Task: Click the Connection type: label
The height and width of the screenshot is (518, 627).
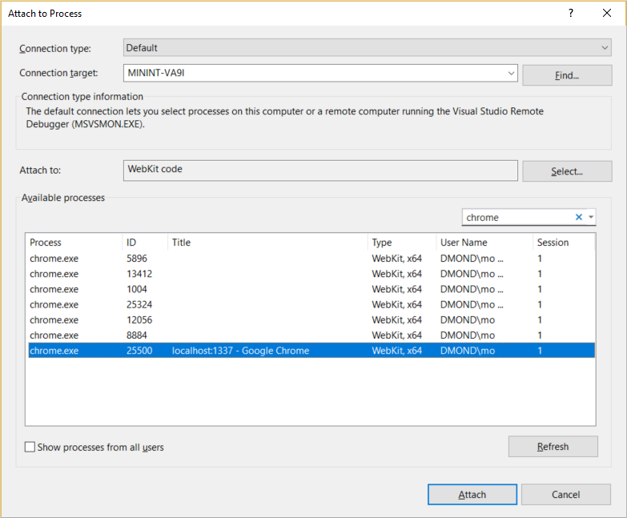Action: 55,48
